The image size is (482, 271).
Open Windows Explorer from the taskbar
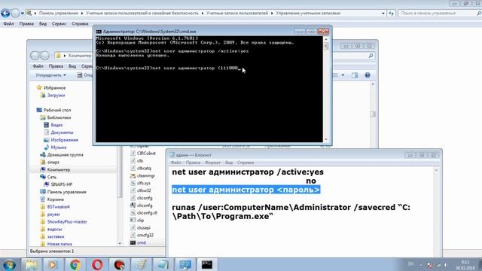(32, 264)
